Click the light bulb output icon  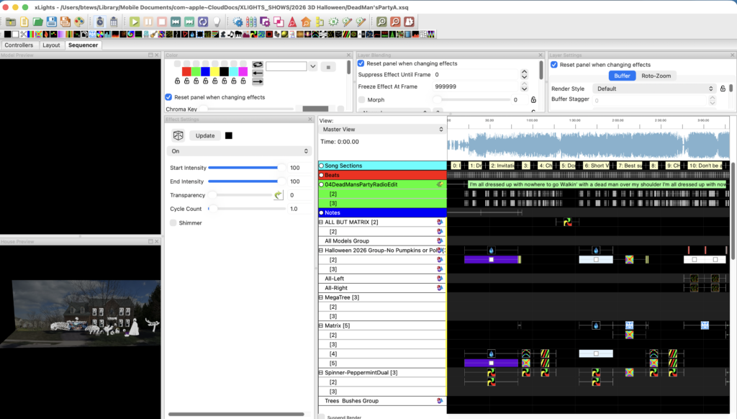click(x=217, y=22)
